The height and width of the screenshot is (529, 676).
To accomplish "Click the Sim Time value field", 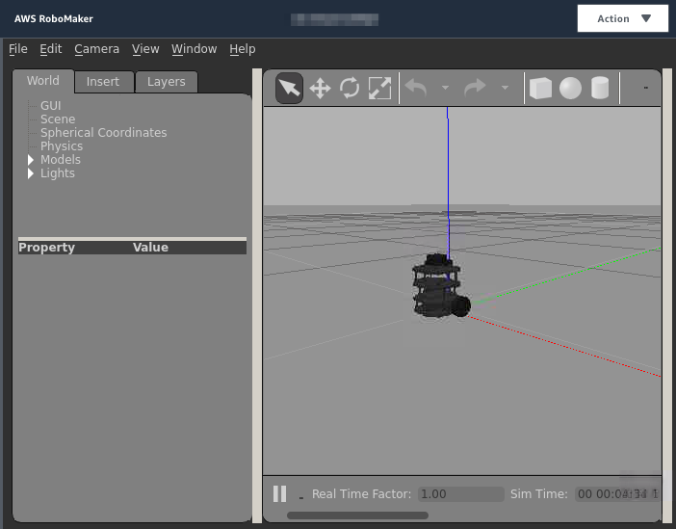I will (x=617, y=494).
